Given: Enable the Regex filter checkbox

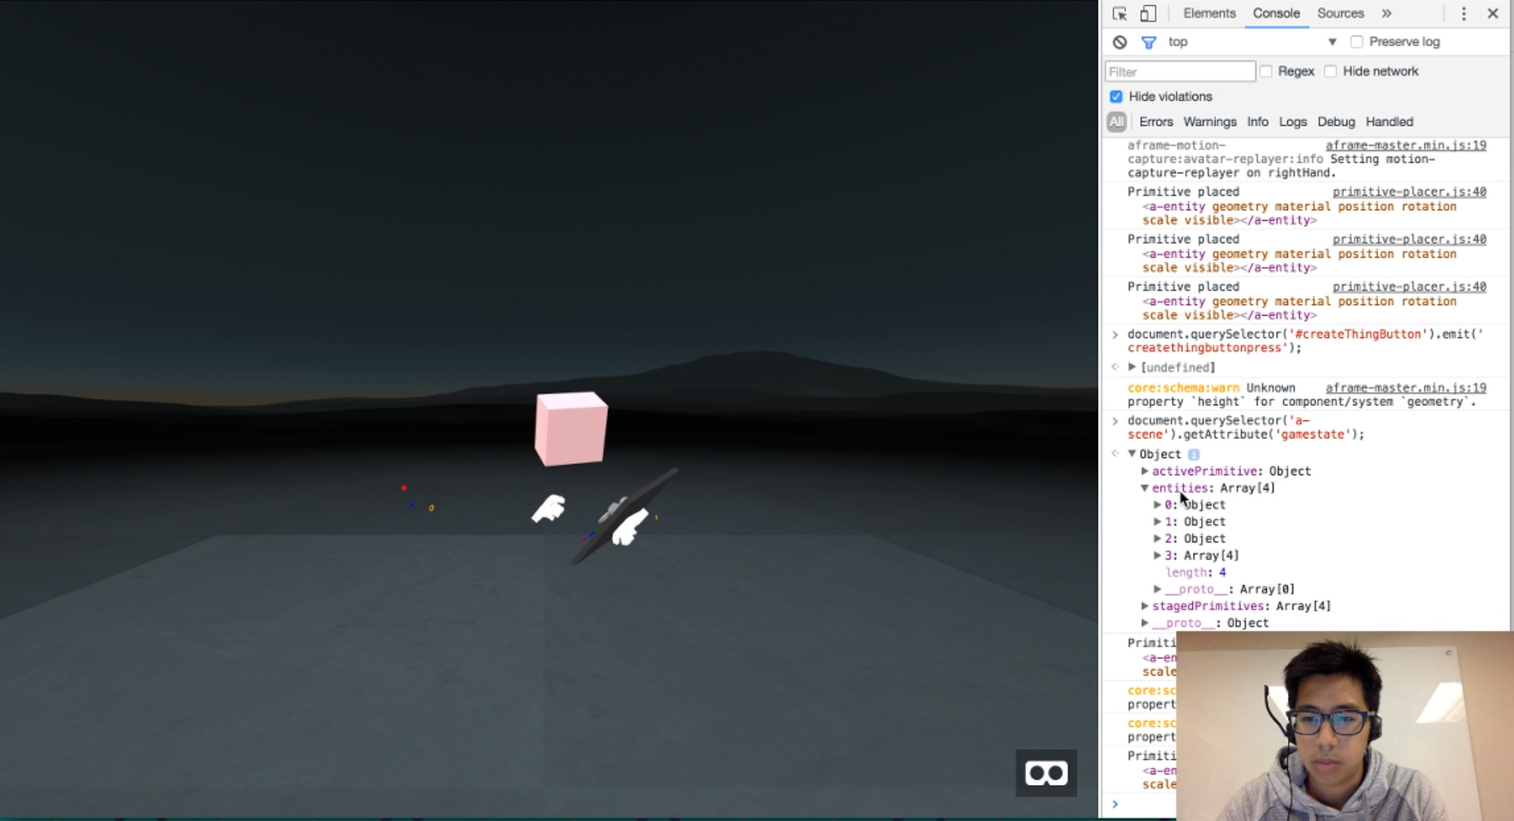Looking at the screenshot, I should coord(1266,70).
